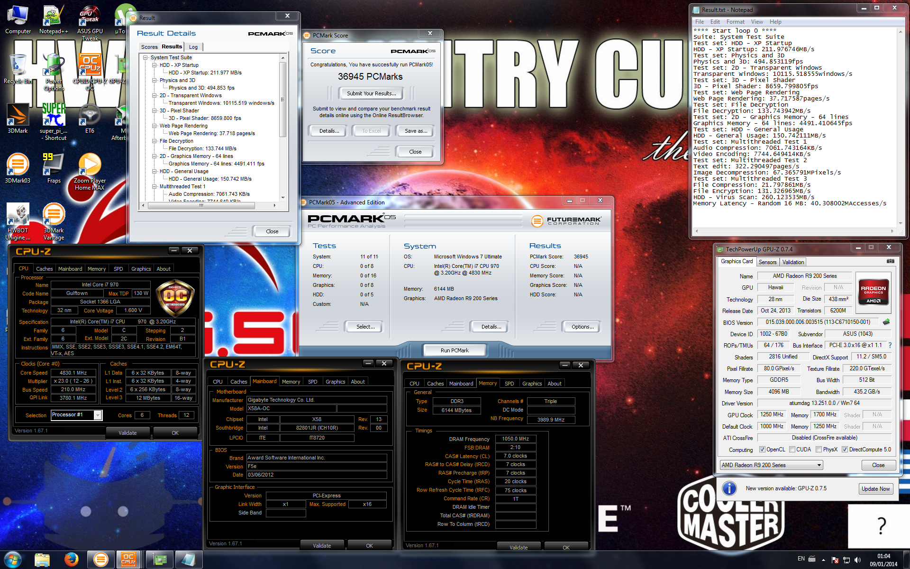Screen dimensions: 910x569
Task: Open the Sensors tab in GPU-Z
Action: tap(767, 262)
